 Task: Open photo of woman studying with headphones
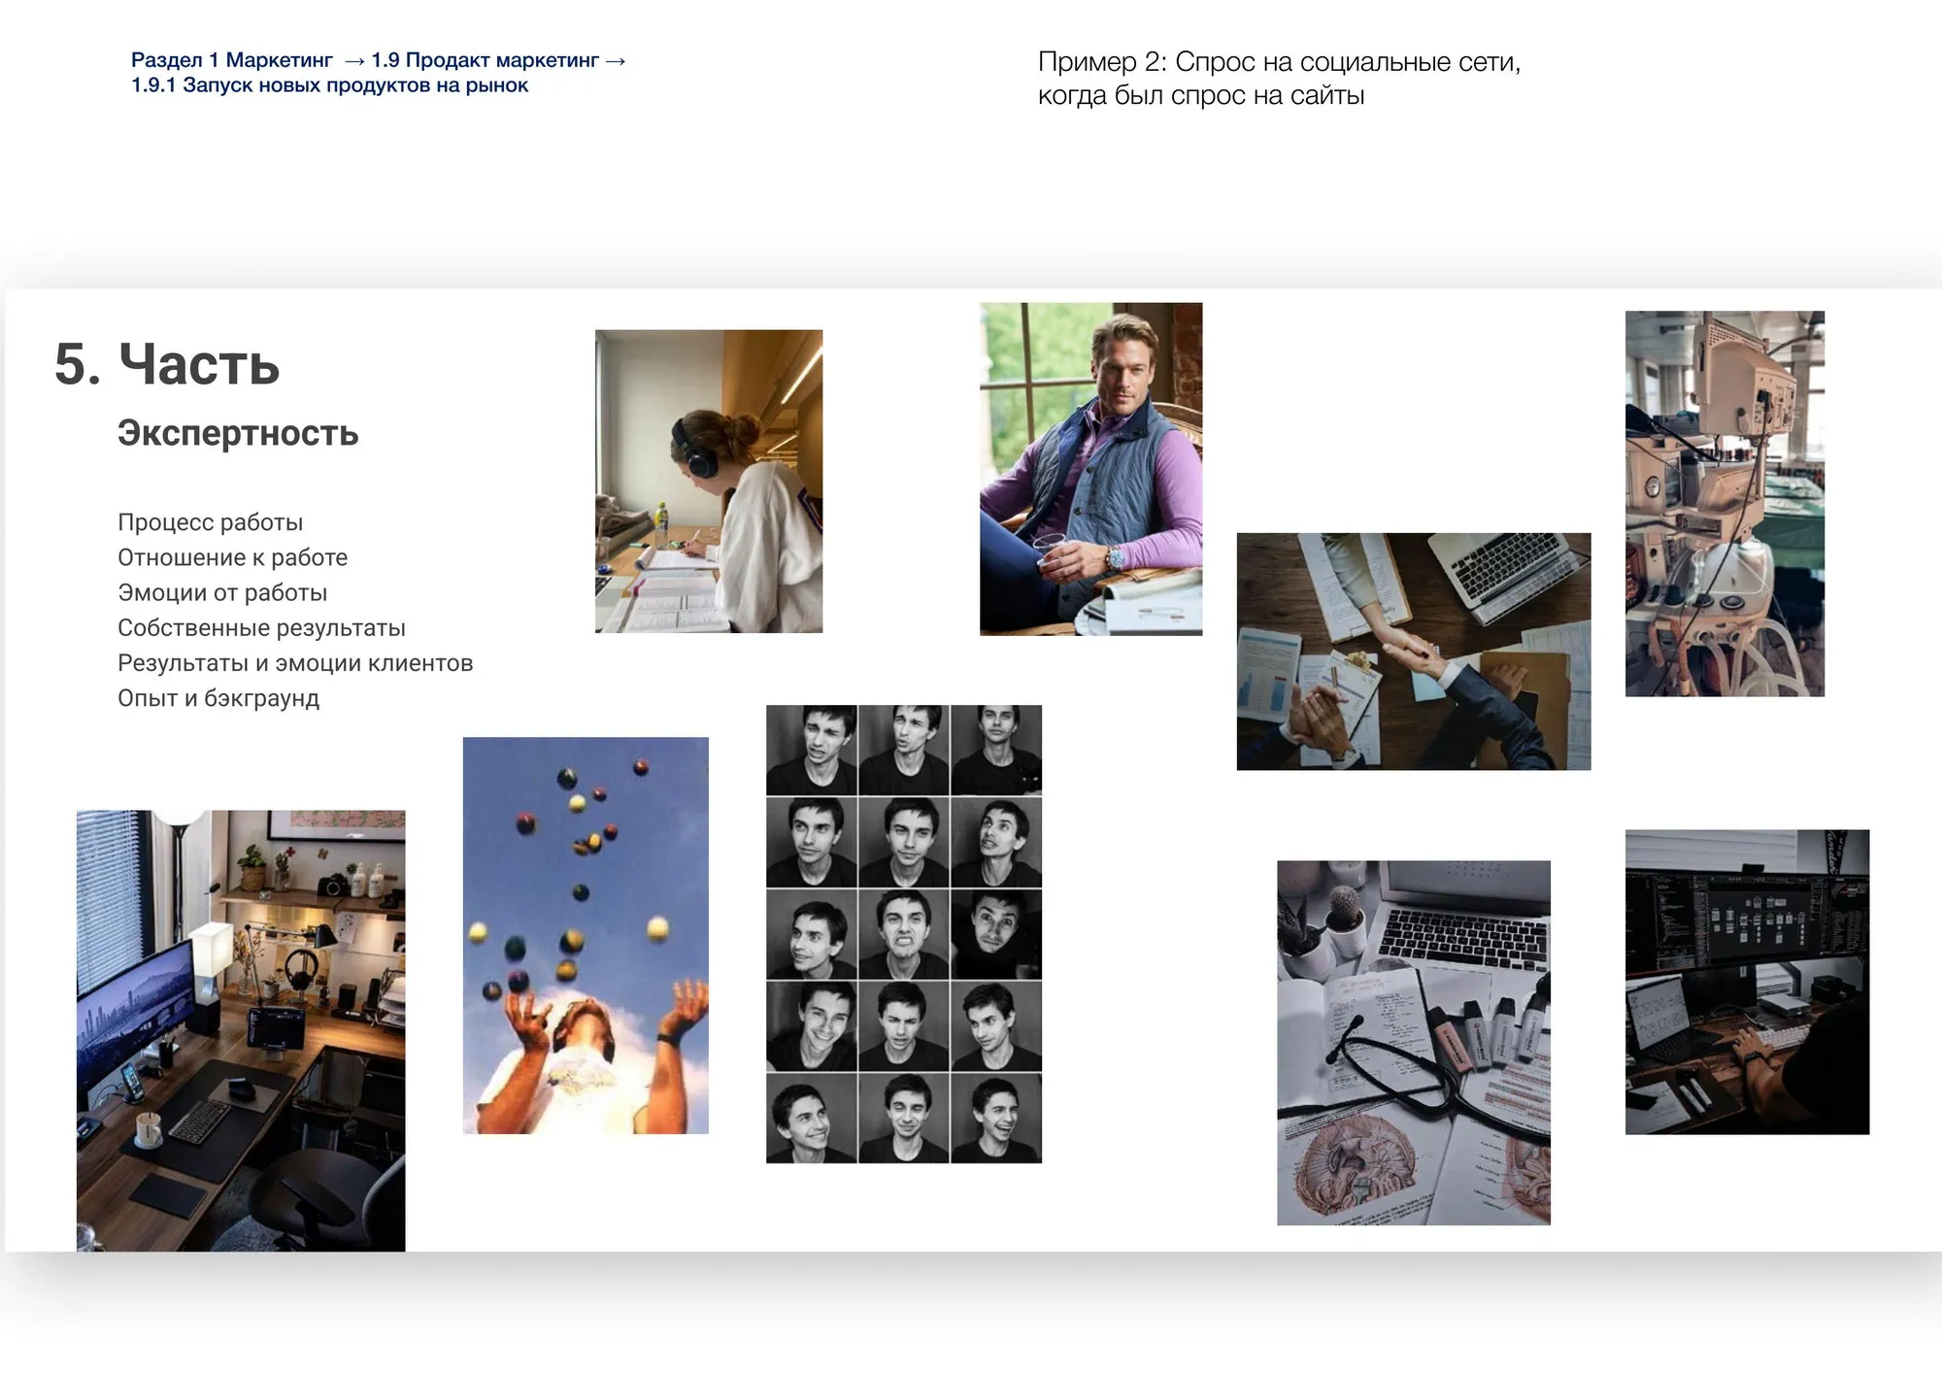coord(709,482)
